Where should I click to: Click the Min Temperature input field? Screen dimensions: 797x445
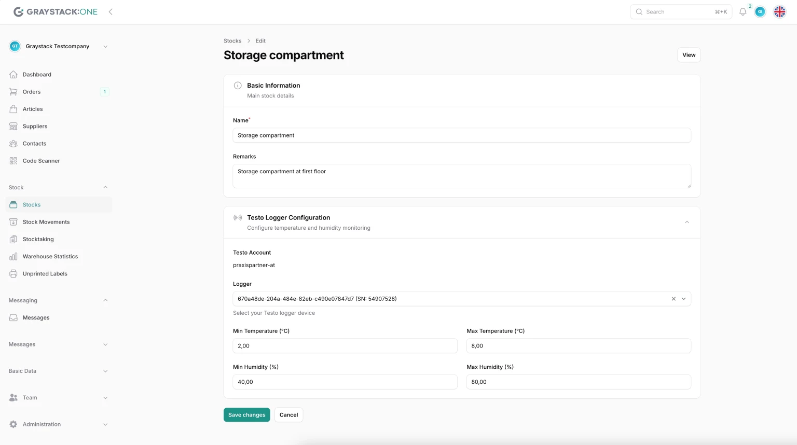(345, 346)
